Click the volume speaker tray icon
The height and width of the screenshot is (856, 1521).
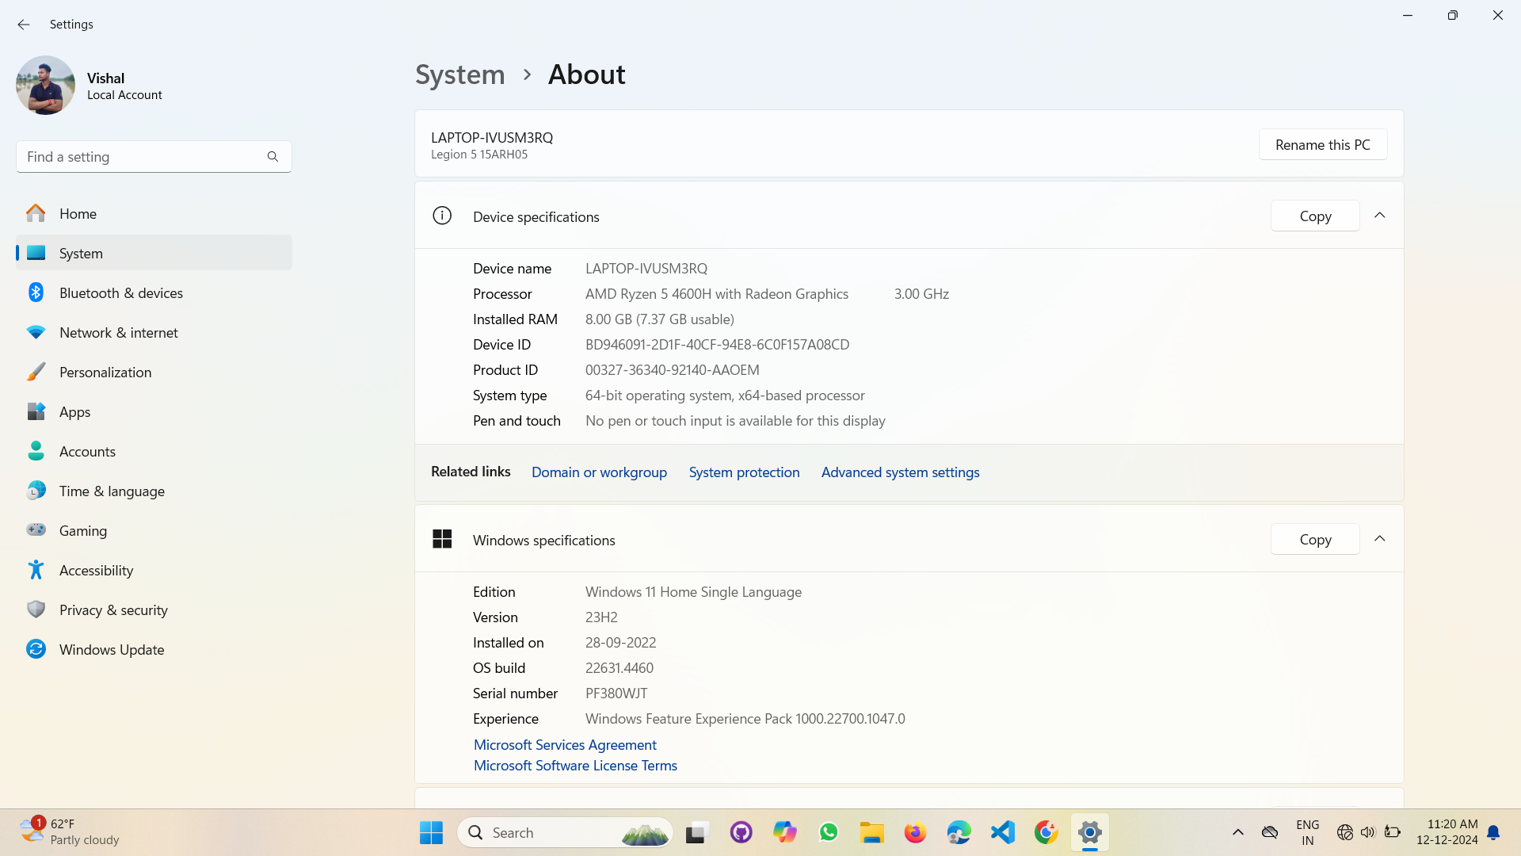pos(1368,832)
